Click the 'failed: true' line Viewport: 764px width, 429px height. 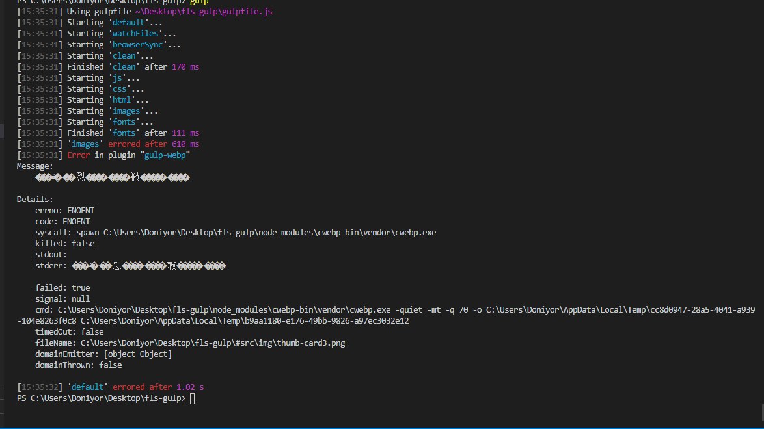pyautogui.click(x=62, y=288)
